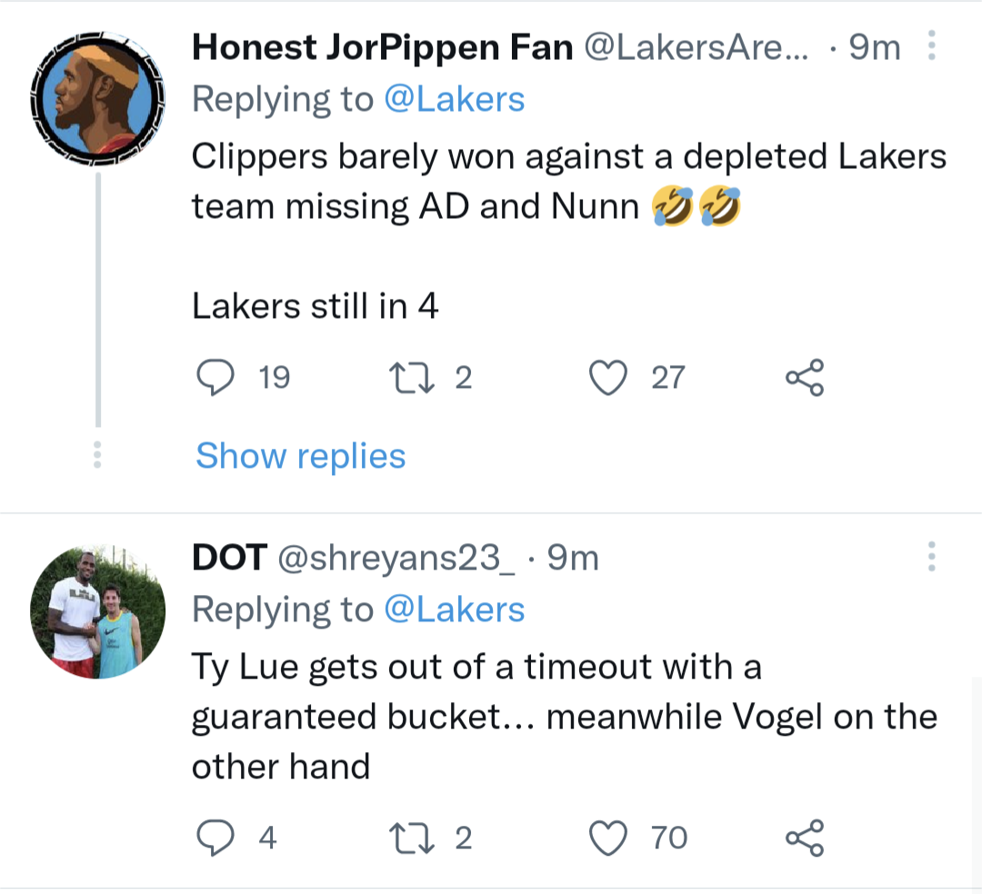Toggle like on DOT's tweet
This screenshot has height=894, width=982.
click(609, 837)
